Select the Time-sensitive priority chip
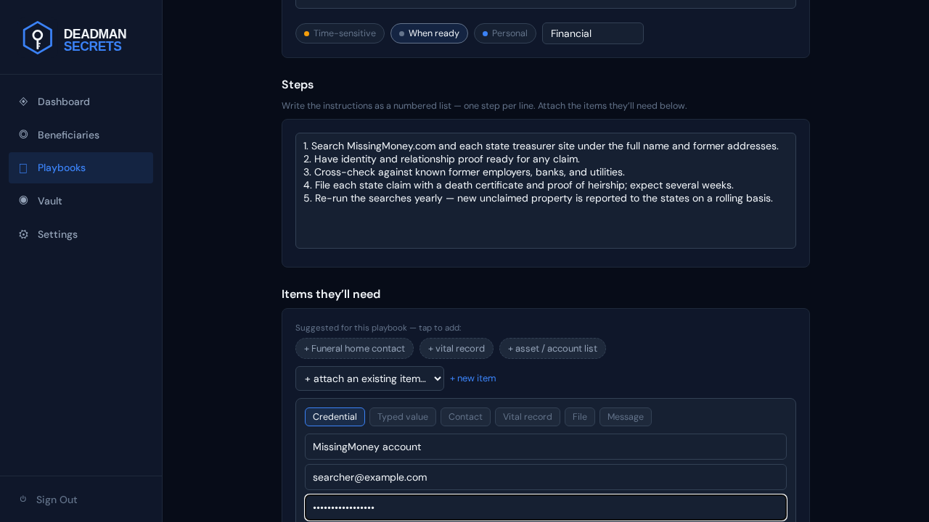 pyautogui.click(x=340, y=33)
